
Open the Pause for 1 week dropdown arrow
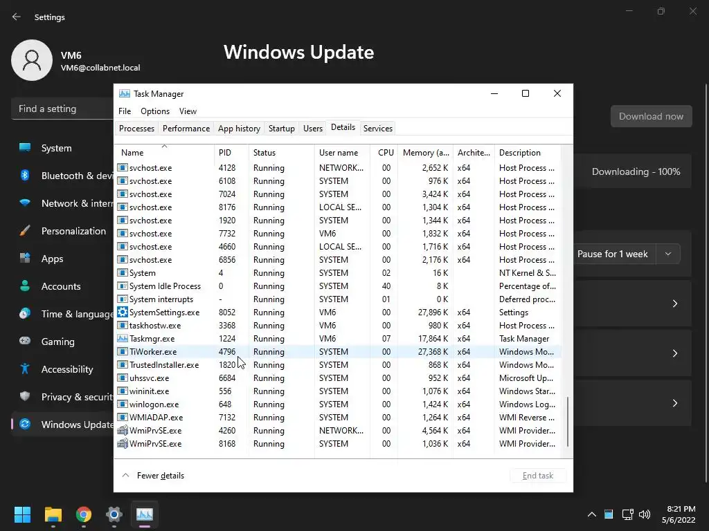click(668, 254)
